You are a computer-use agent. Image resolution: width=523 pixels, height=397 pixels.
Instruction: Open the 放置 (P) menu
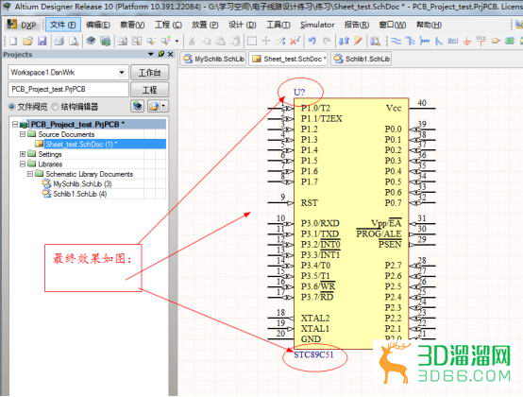click(x=205, y=25)
